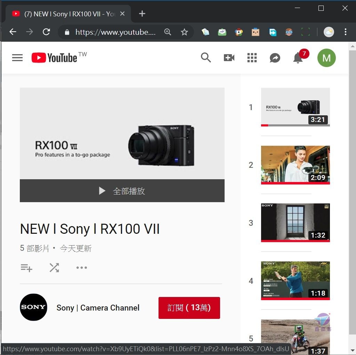Open notifications bell with 7 badge
The height and width of the screenshot is (355, 356).
tap(300, 57)
